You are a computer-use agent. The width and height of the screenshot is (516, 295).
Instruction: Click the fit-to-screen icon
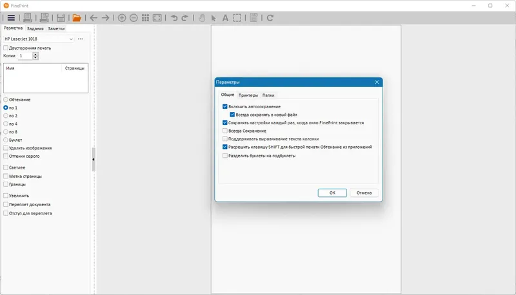pyautogui.click(x=157, y=18)
